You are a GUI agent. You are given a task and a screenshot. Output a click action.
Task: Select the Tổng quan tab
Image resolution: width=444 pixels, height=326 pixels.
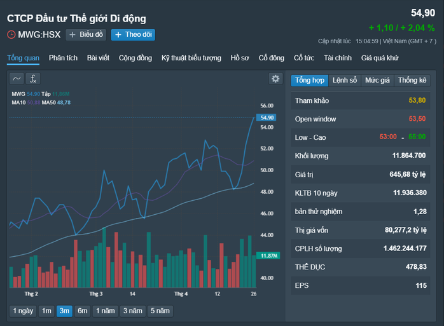[x=24, y=58]
